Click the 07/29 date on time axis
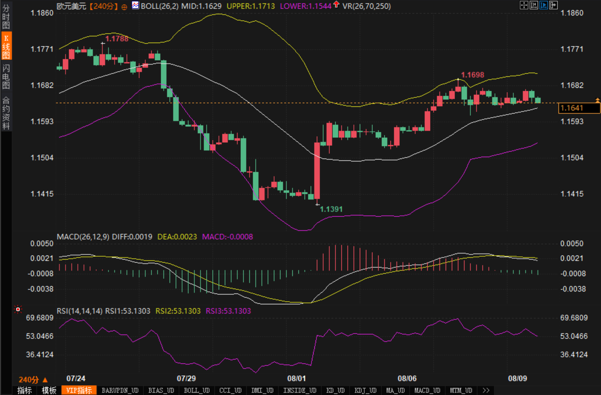 click(186, 379)
